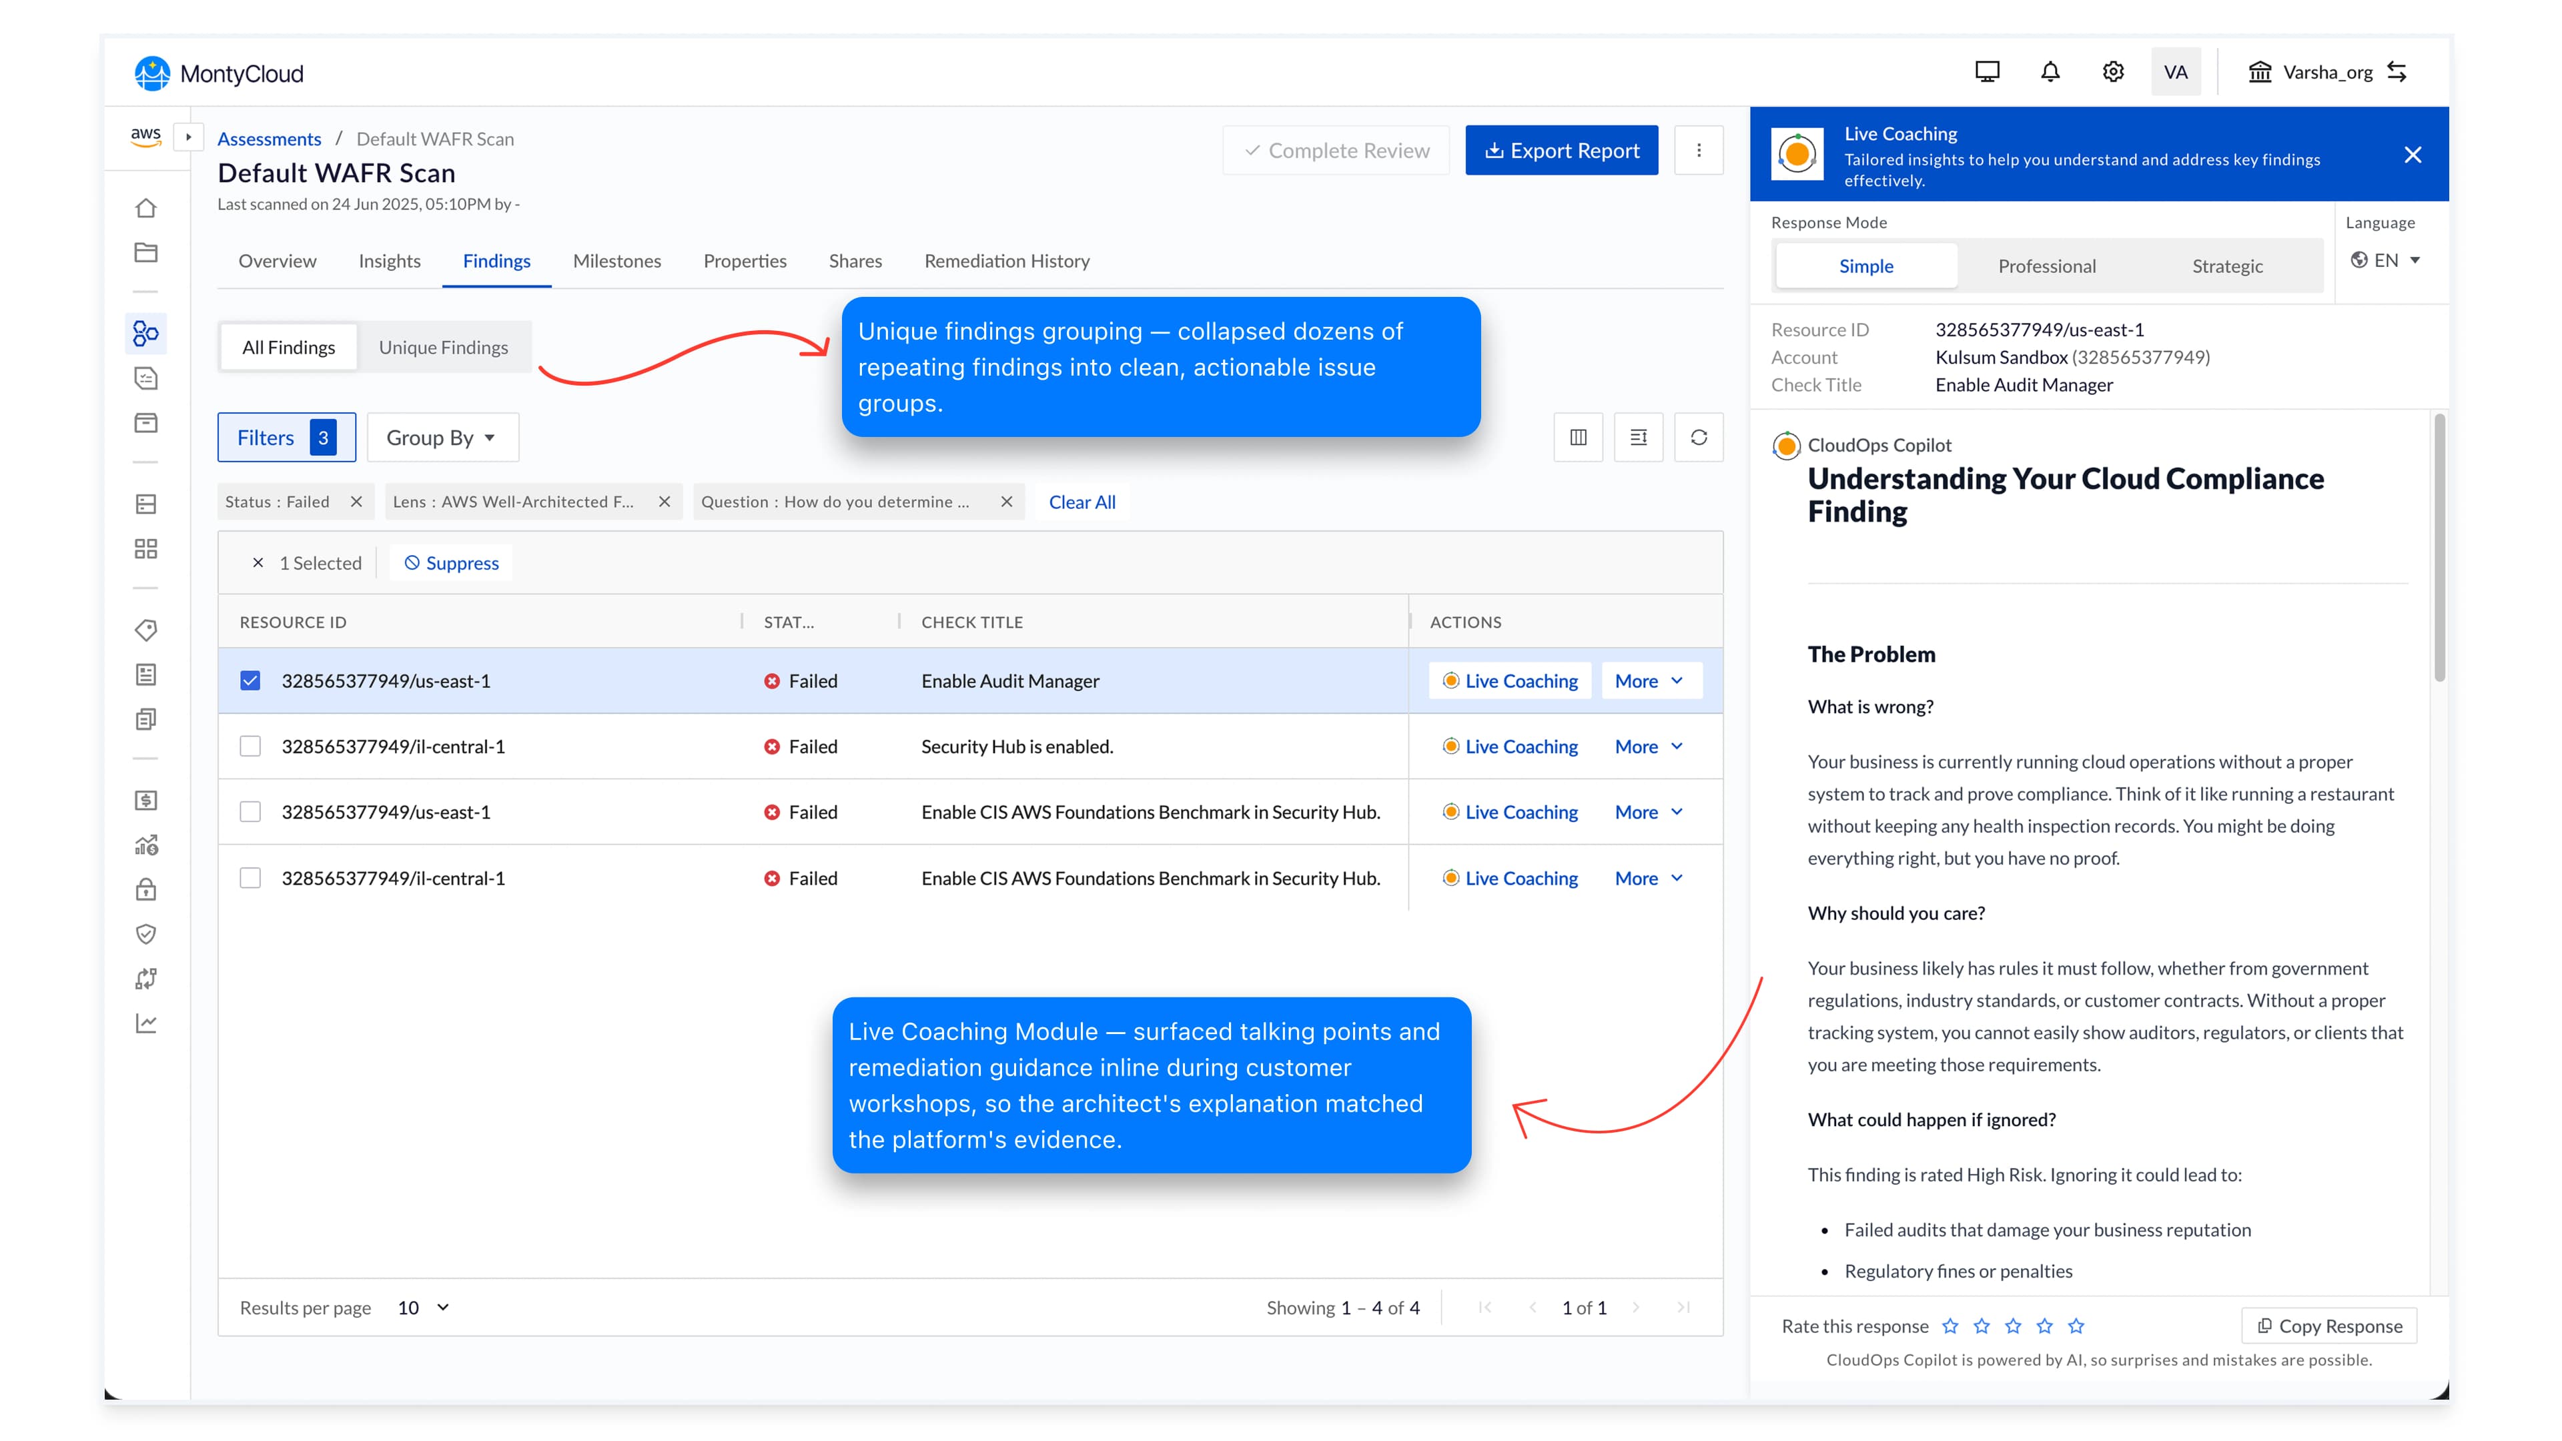Click Suppress for the selected finding

(452, 563)
